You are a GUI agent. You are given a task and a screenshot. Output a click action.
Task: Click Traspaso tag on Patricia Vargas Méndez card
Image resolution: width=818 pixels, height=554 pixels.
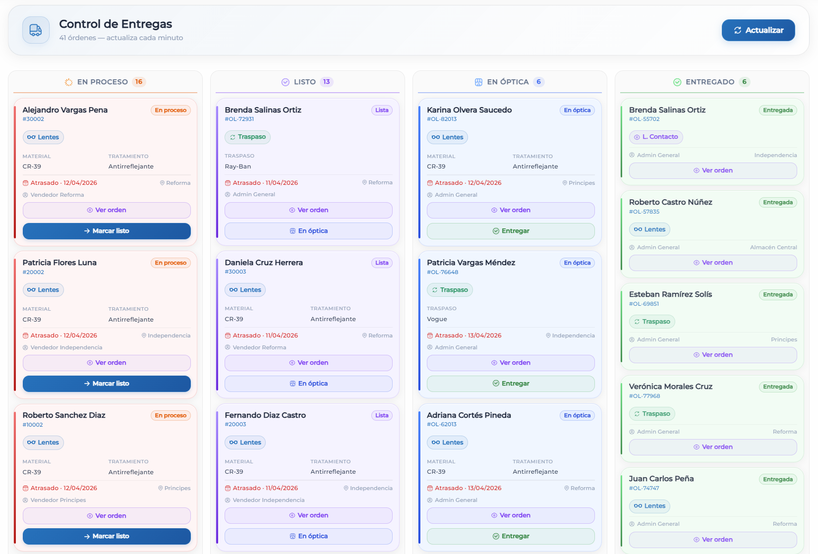[x=450, y=290]
